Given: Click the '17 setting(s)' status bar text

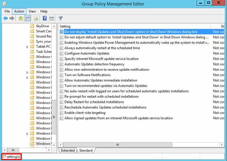Looking at the screenshot, I should [11, 157].
